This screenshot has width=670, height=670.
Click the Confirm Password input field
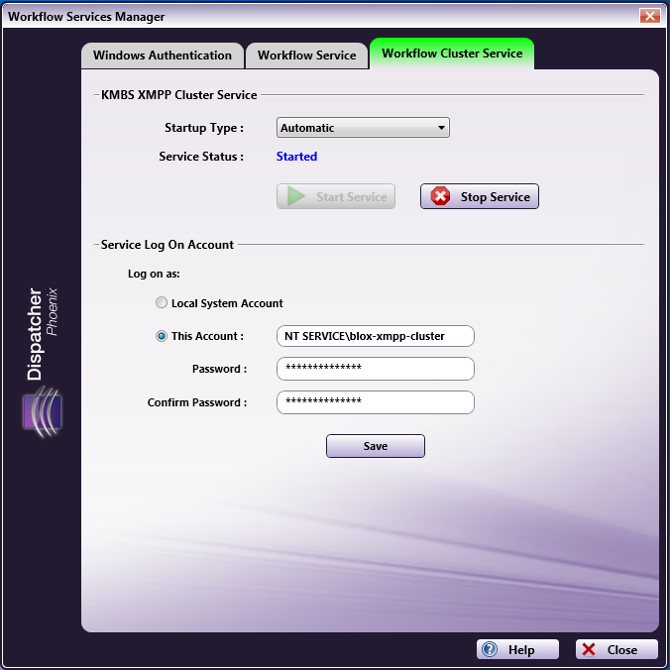[x=376, y=402]
